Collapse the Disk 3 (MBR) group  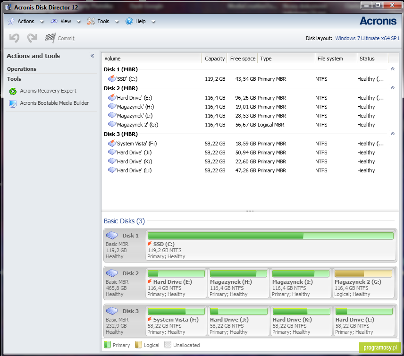pyautogui.click(x=392, y=134)
